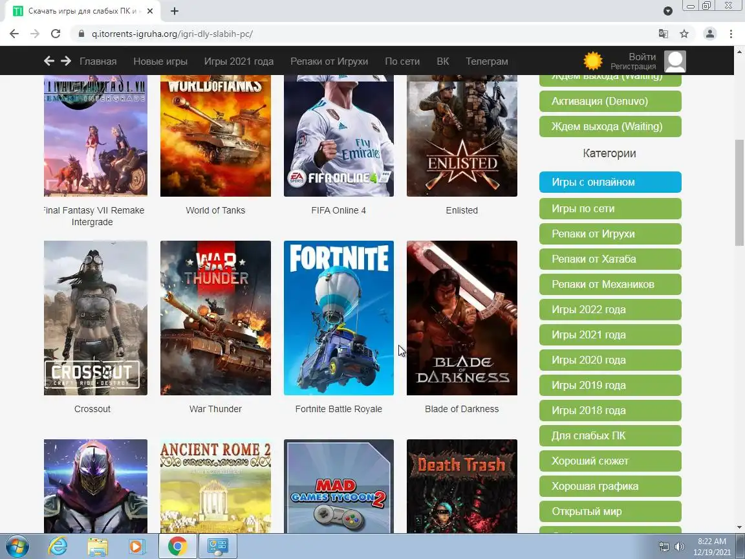Click the network tray icon
This screenshot has width=745, height=559.
pyautogui.click(x=664, y=547)
